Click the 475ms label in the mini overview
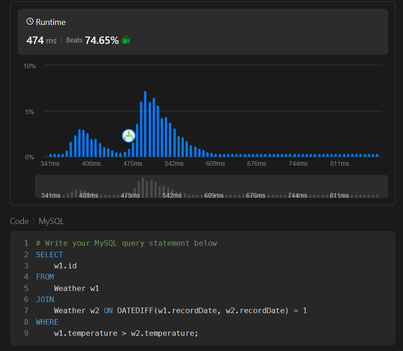 point(130,195)
